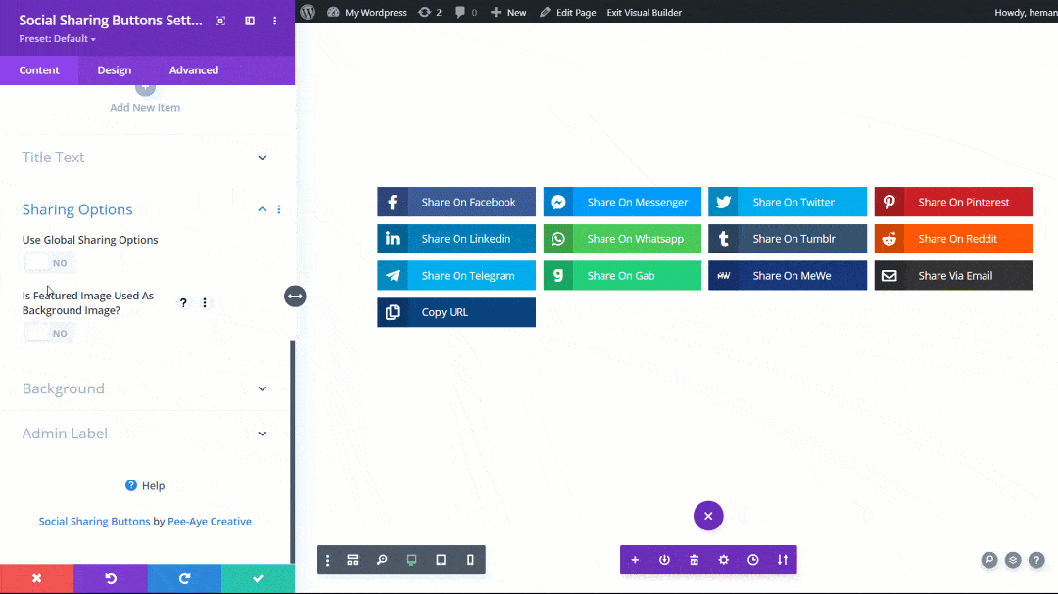The image size is (1058, 594).
Task: Click the power icon in purple page toolbar
Action: [x=664, y=560]
